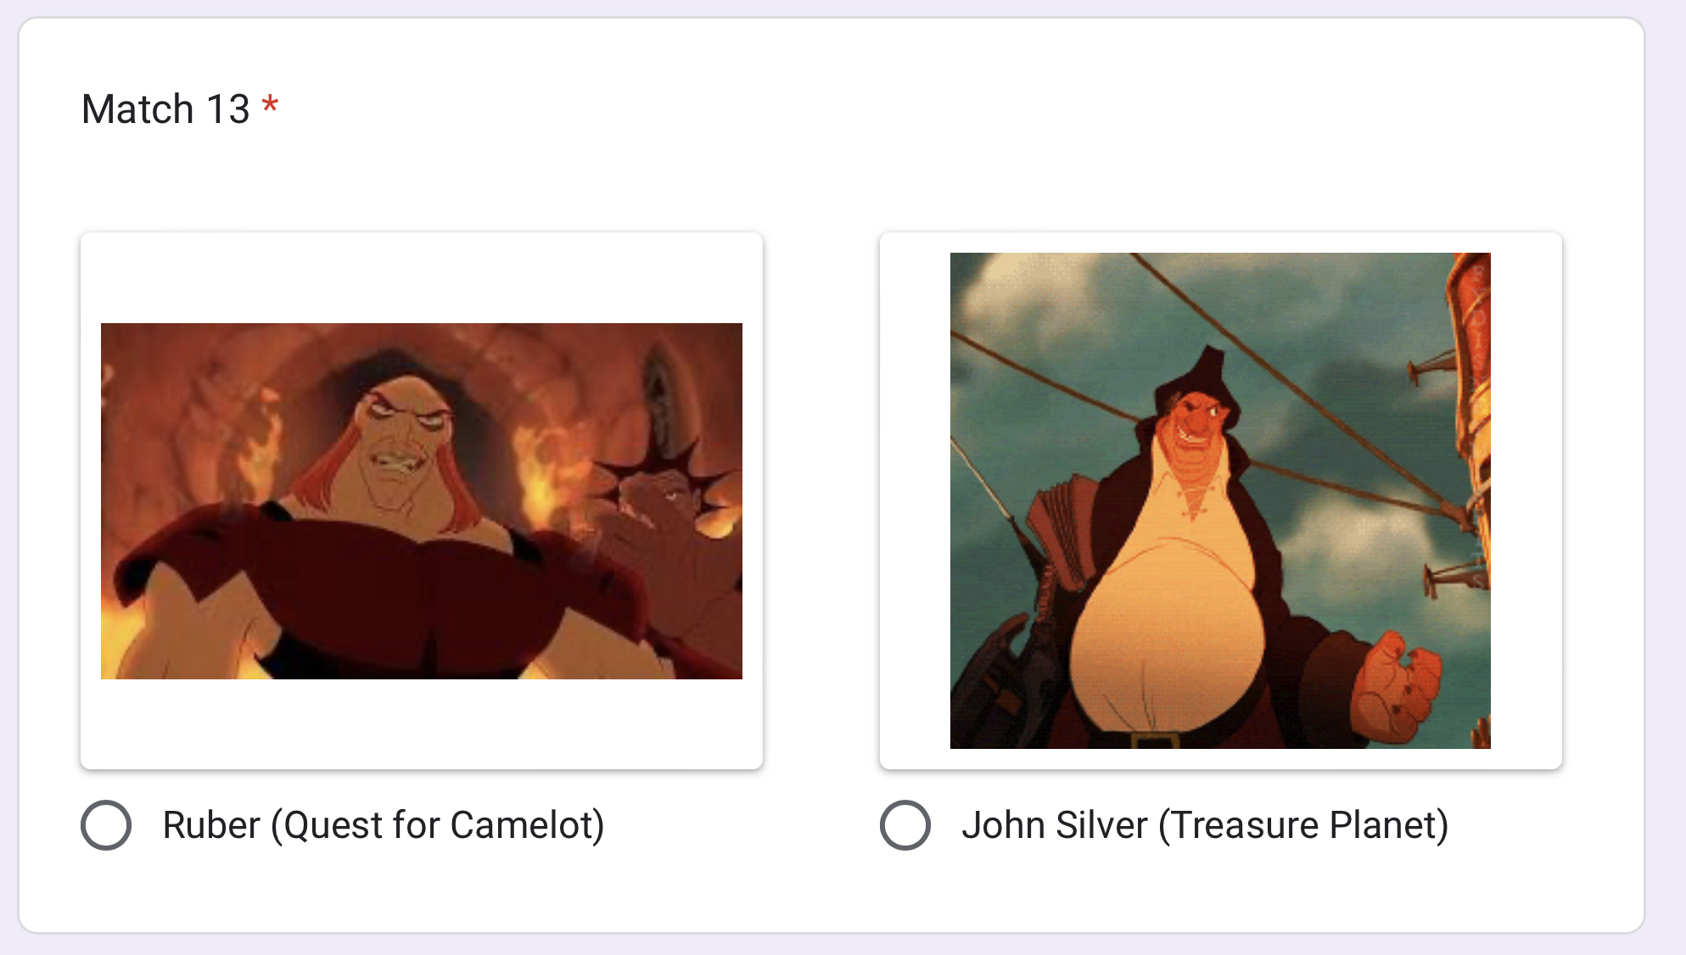
Task: Click John Silver's grinning face
Action: [x=1196, y=427]
